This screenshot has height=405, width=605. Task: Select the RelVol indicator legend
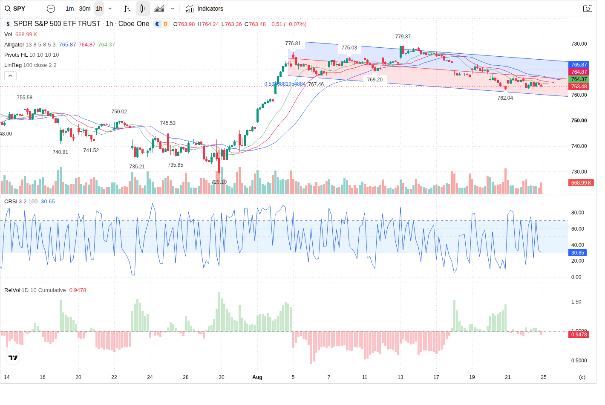click(x=12, y=290)
